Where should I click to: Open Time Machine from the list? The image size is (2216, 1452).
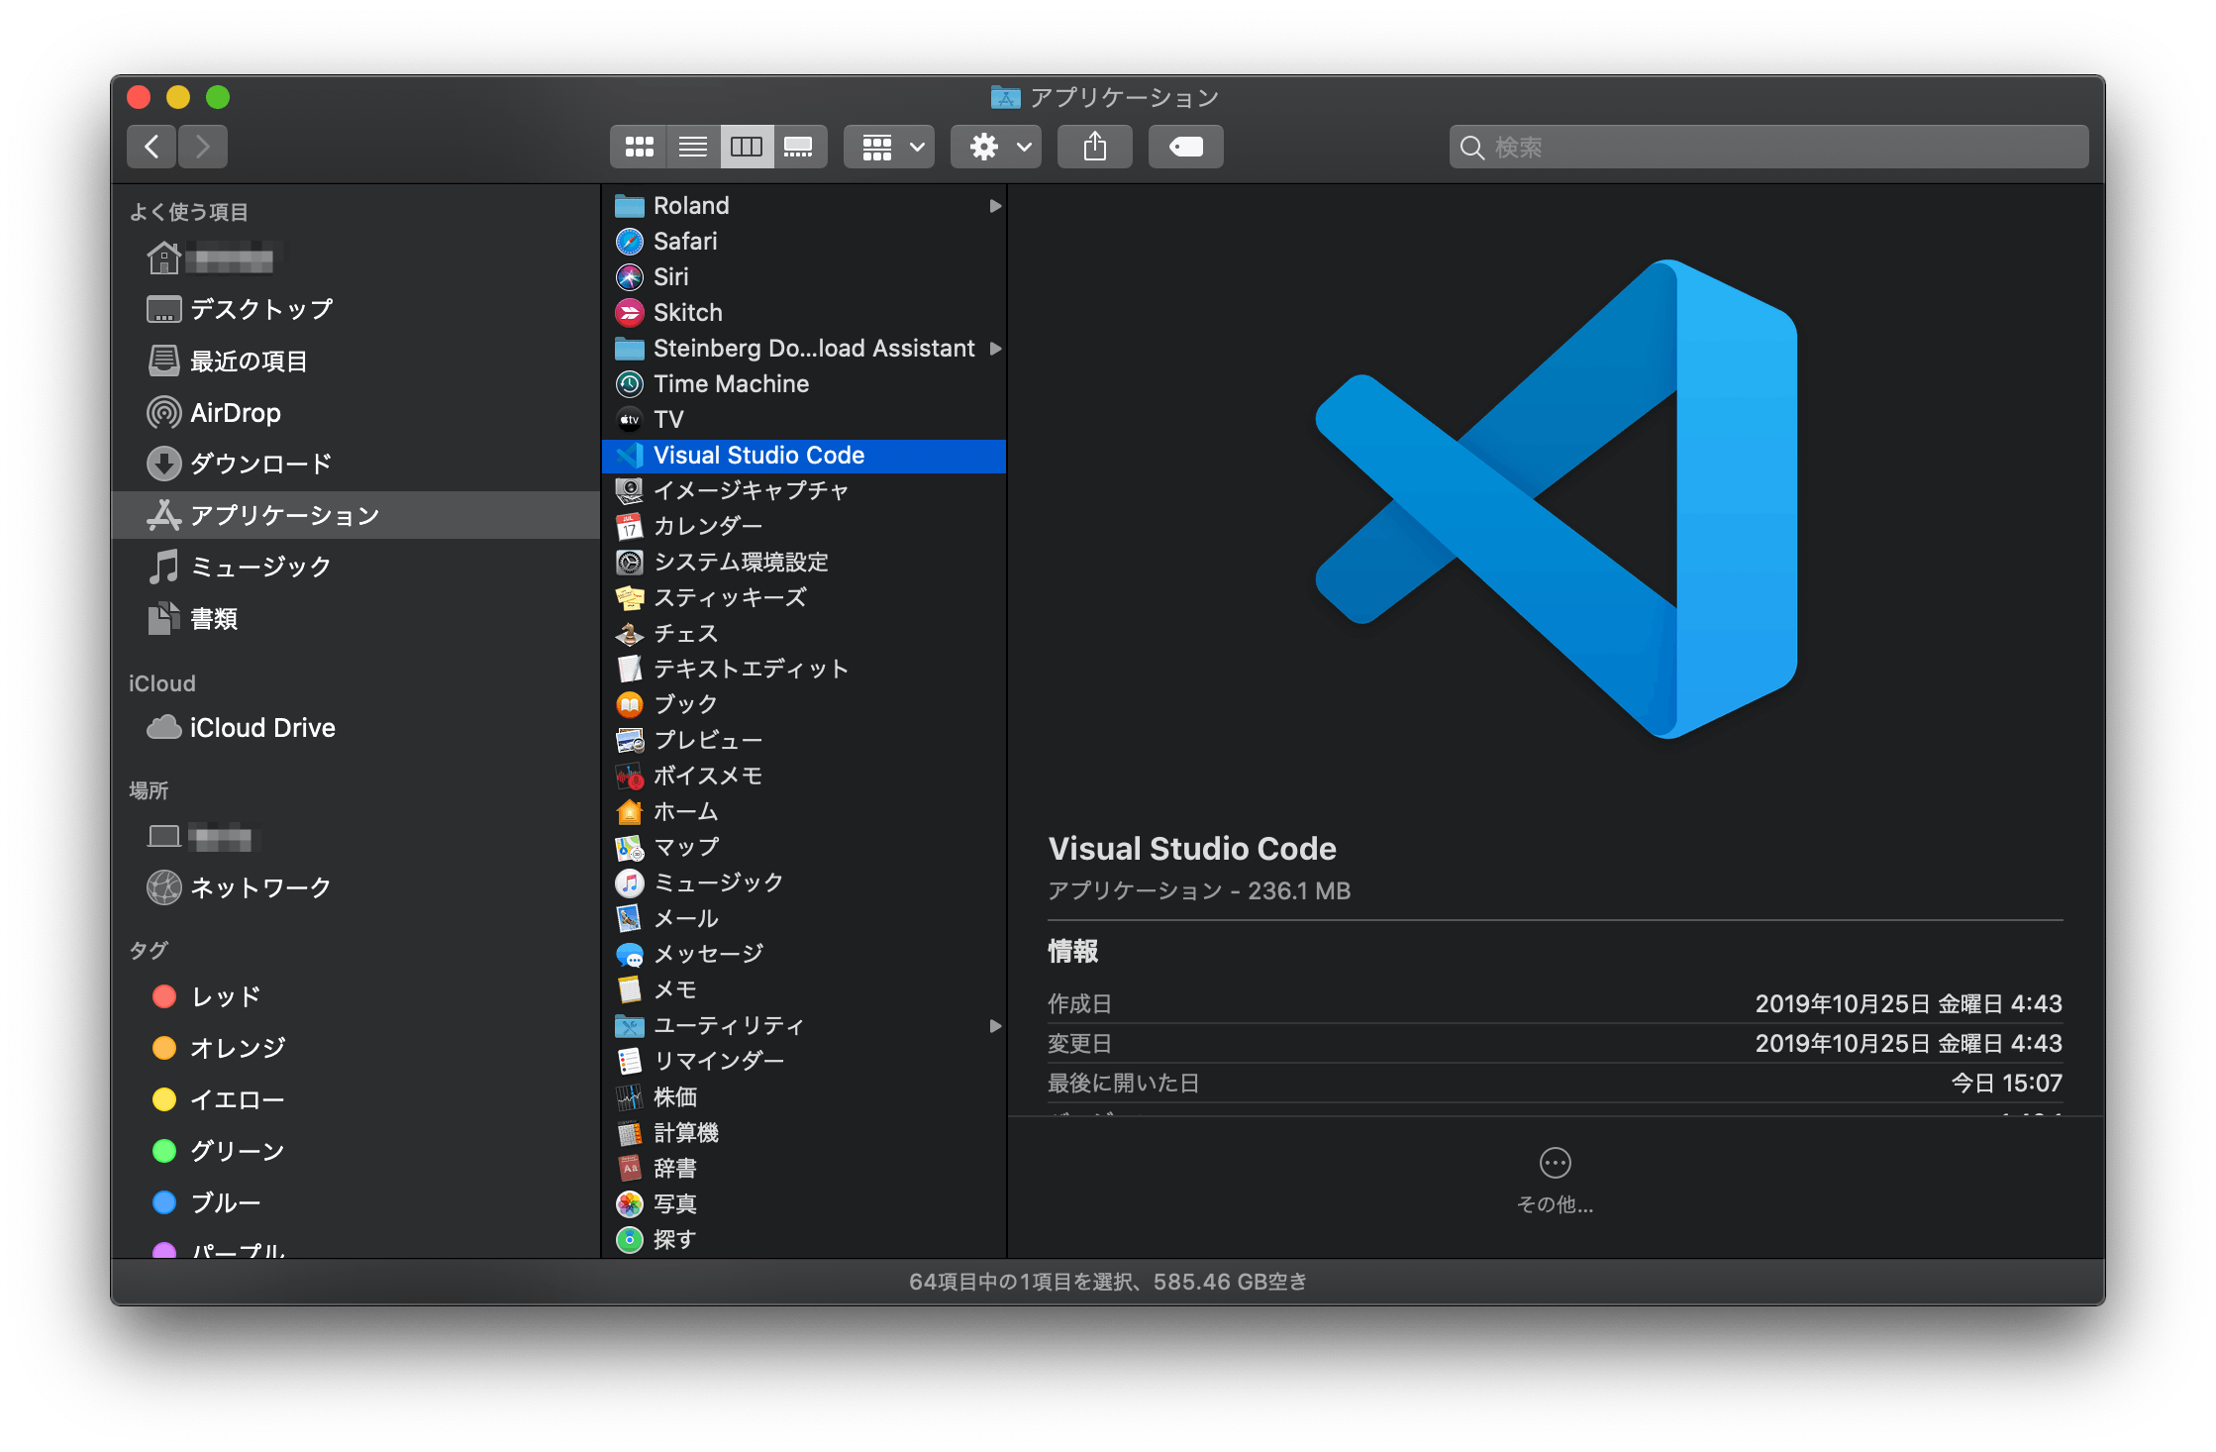click(x=731, y=383)
